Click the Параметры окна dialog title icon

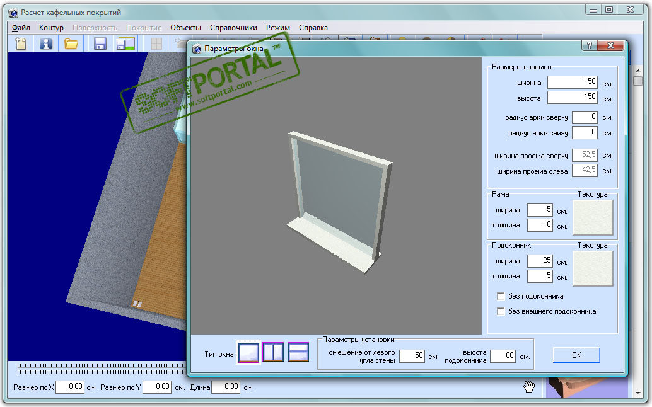(x=197, y=49)
